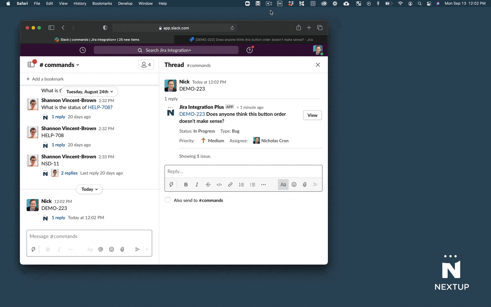The width and height of the screenshot is (491, 307).
Task: Open the History menu
Action: 80,4
